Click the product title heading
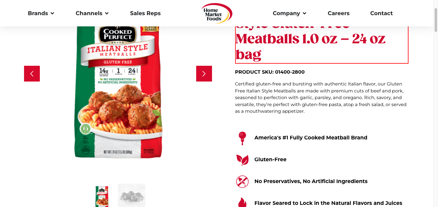 [322, 45]
